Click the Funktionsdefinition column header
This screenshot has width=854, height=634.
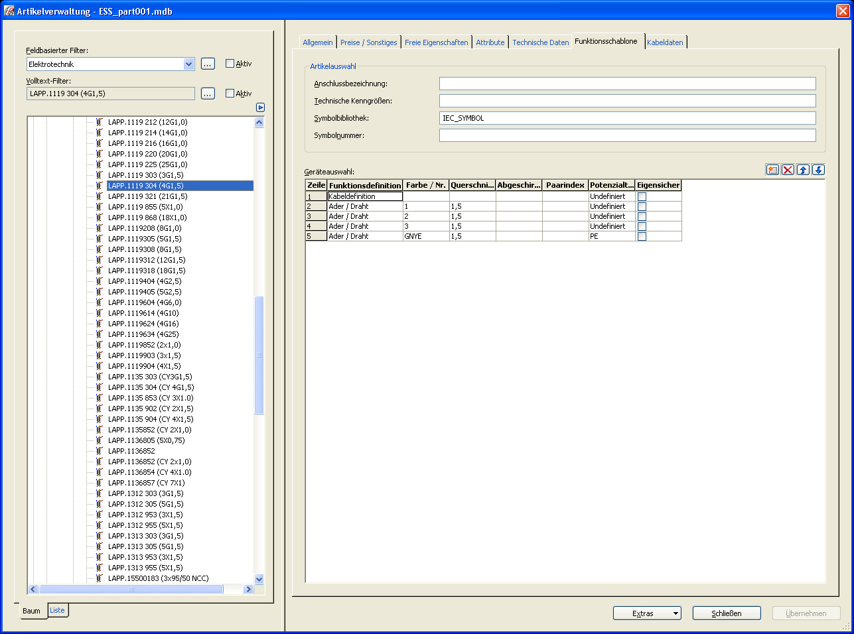(365, 185)
